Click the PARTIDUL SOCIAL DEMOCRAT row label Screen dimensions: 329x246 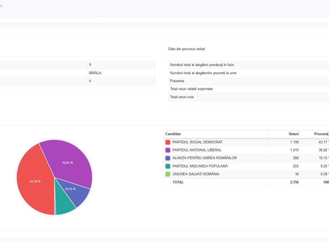point(197,142)
